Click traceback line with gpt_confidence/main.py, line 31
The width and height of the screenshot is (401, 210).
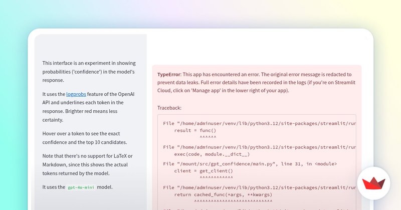pos(250,164)
